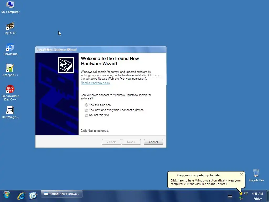Open Chromium desktop shortcut

point(10,49)
